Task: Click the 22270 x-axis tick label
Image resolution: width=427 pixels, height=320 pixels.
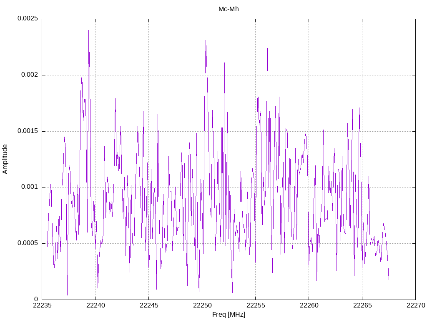Action: click(x=415, y=305)
